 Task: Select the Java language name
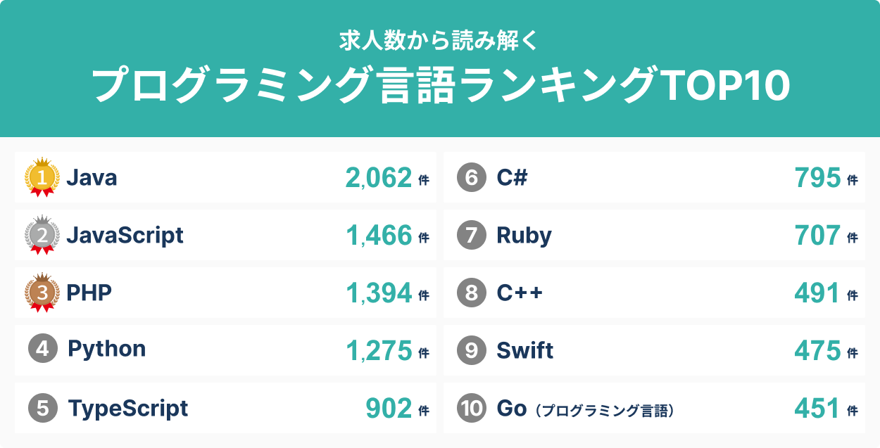(92, 178)
